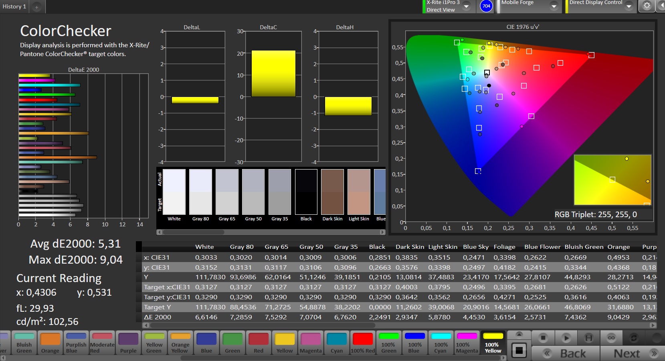Click the stop measurement icon
665x361 pixels.
(543, 338)
